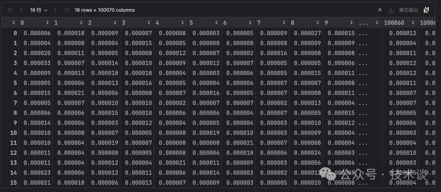Go to previous page arrow
The width and height of the screenshot is (441, 192).
point(21,10)
